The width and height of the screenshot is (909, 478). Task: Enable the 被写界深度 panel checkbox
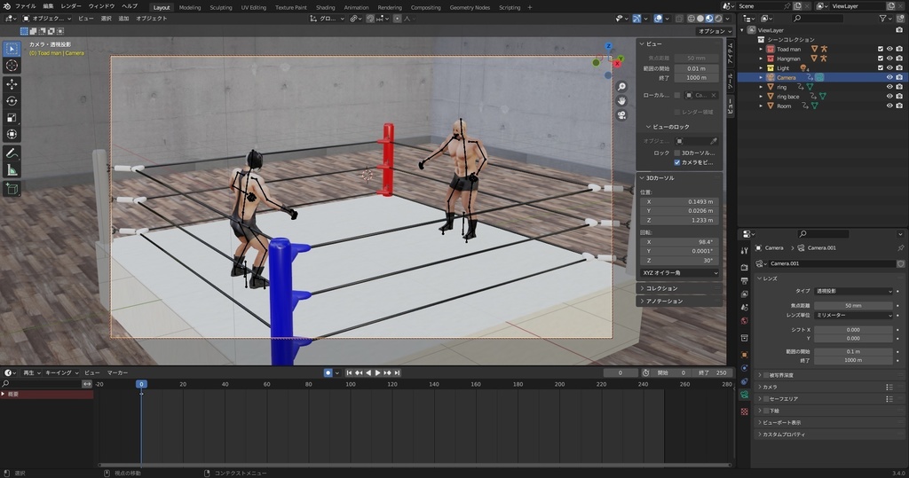(766, 375)
